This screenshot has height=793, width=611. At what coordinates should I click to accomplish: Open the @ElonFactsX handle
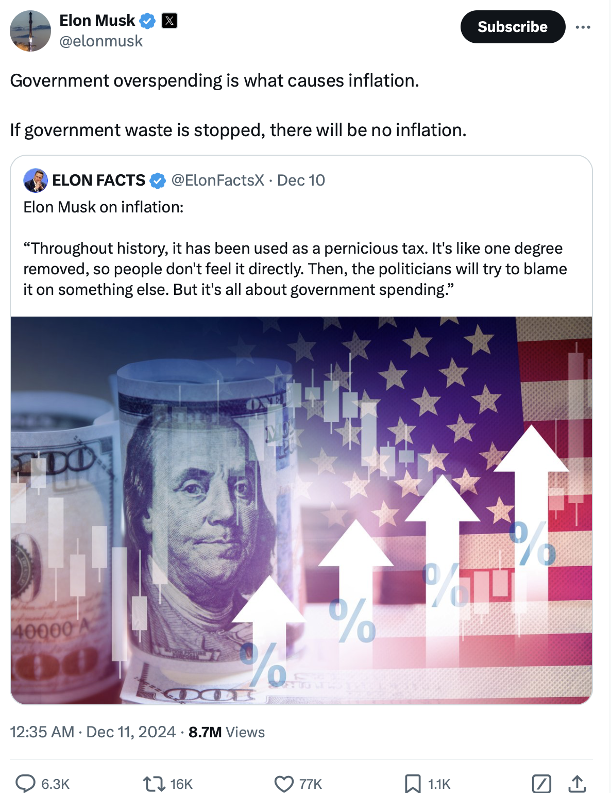pos(217,180)
